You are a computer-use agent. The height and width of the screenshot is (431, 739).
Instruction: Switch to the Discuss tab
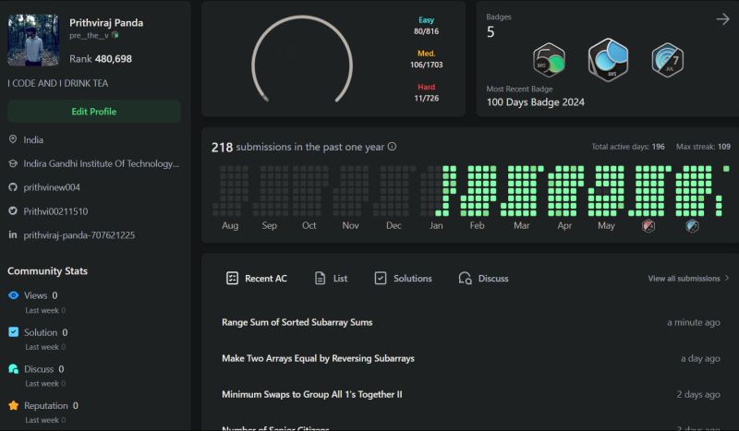pos(483,279)
